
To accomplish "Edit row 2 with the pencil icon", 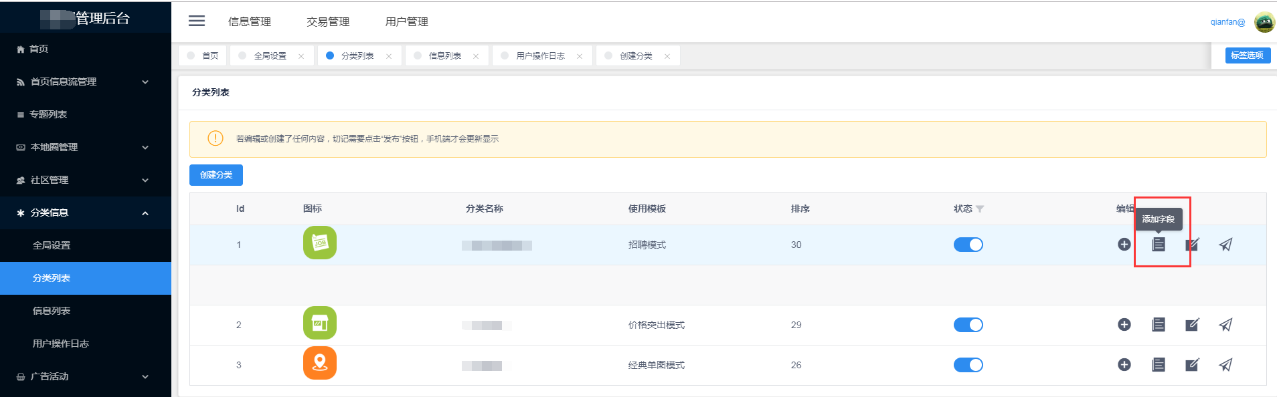I will (1192, 325).
